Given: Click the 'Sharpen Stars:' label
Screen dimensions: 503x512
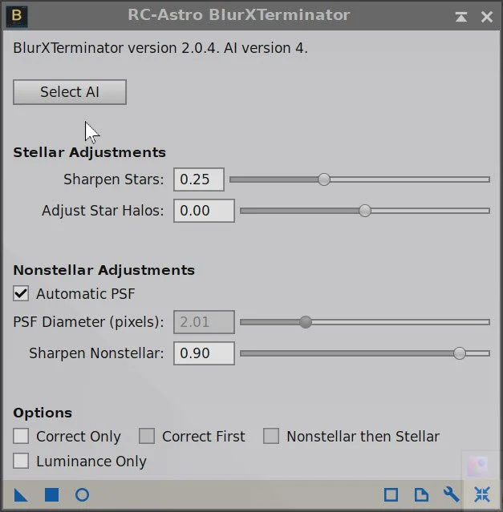Looking at the screenshot, I should click(x=113, y=179).
